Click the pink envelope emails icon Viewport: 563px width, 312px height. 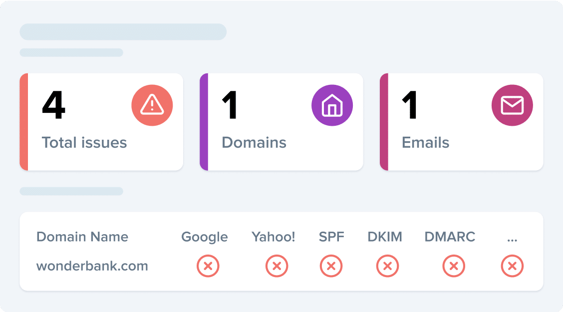(x=512, y=105)
